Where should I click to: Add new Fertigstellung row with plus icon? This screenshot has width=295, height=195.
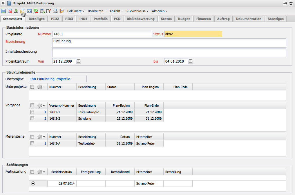[33, 183]
